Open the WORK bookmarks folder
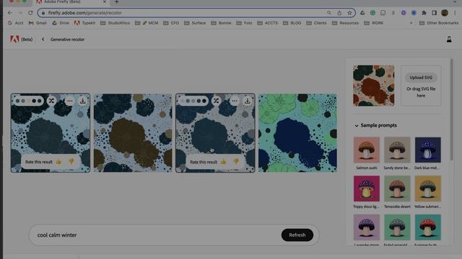The width and height of the screenshot is (462, 259). click(x=374, y=23)
